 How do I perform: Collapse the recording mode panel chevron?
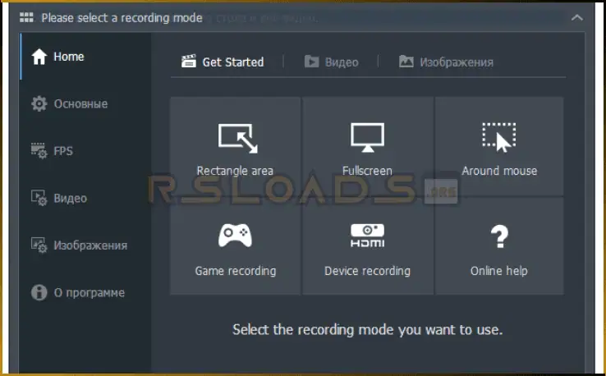pos(577,18)
